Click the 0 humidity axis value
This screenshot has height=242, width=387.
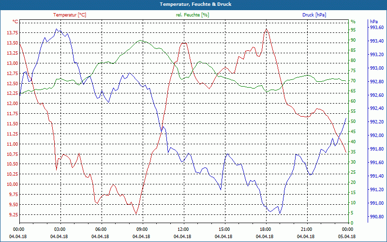pyautogui.click(x=352, y=223)
